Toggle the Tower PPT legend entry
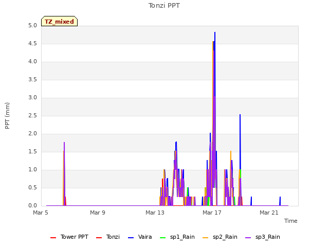Viewport: 329px width, 247px height. click(x=69, y=237)
